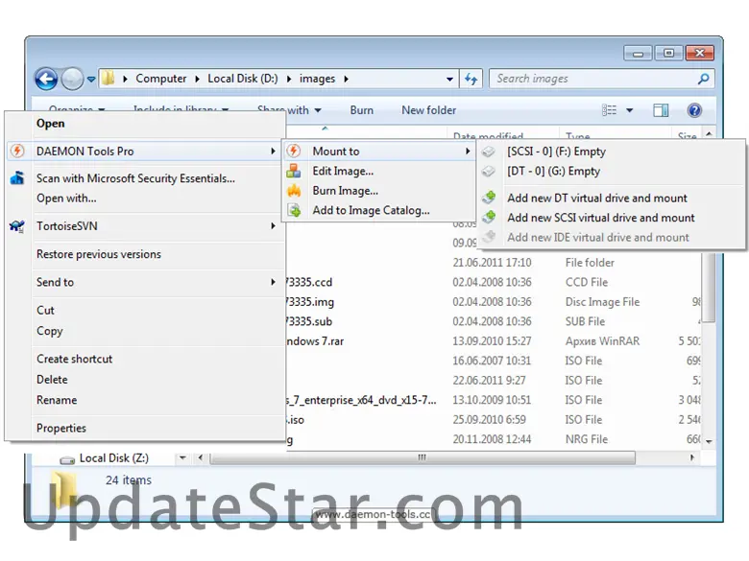The width and height of the screenshot is (749, 561).
Task: Click the DAEMON Tools Pro lightning icon
Action: coord(17,152)
